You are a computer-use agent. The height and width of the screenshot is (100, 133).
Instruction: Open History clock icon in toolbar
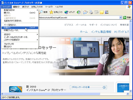79,12
